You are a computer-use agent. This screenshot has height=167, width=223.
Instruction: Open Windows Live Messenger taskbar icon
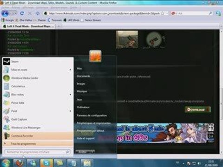[33, 163]
